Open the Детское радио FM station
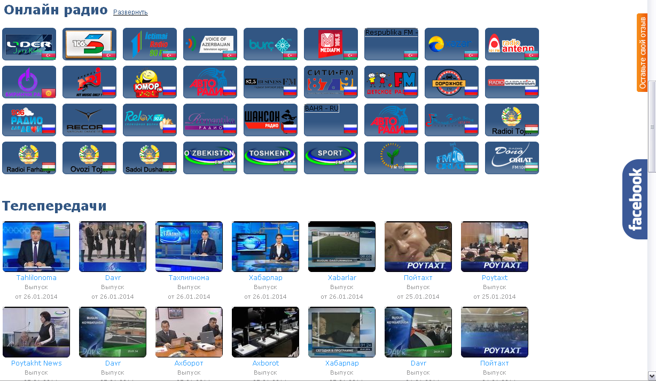The width and height of the screenshot is (656, 381). [x=391, y=82]
